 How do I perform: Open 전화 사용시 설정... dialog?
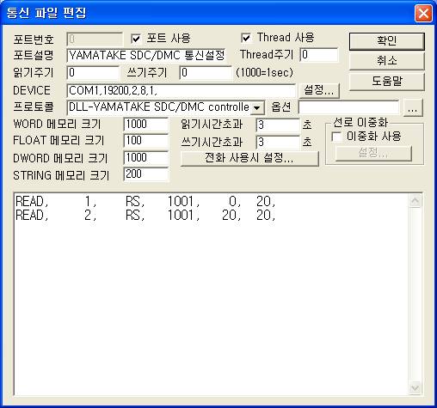tap(249, 158)
